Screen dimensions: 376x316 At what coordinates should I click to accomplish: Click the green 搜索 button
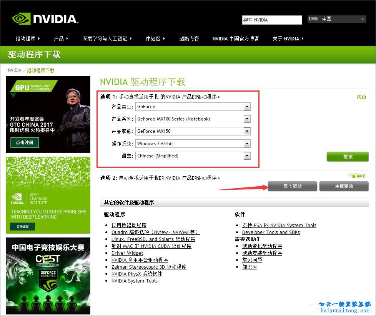348,157
